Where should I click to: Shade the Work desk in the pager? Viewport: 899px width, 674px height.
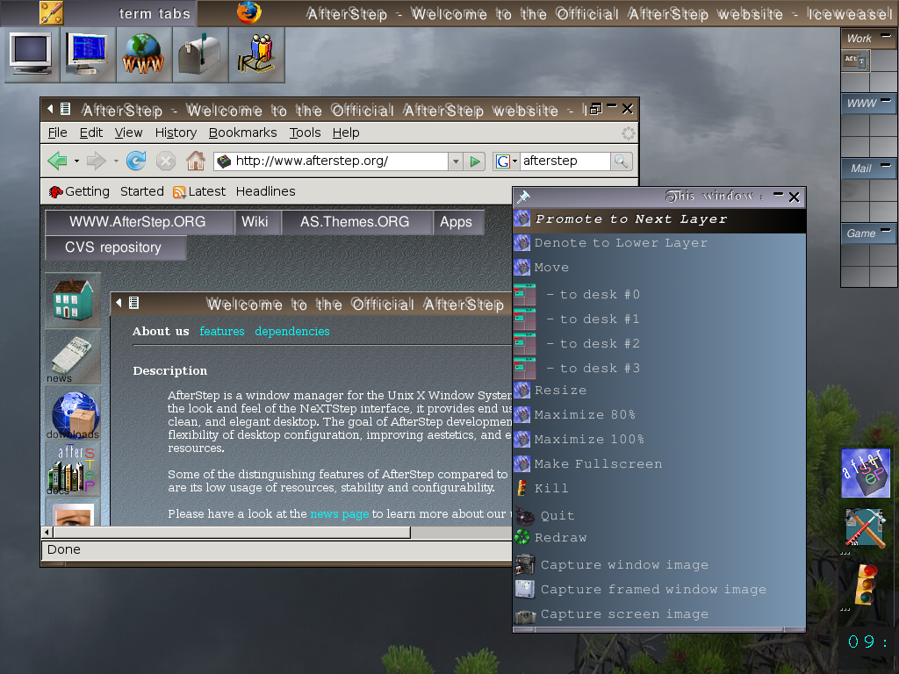pyautogui.click(x=886, y=36)
